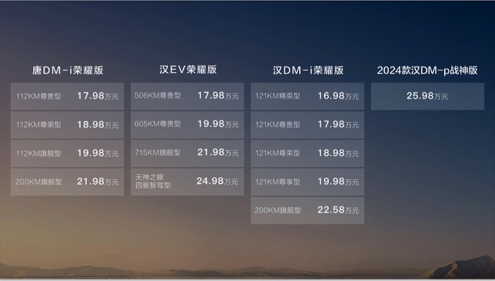Screen dimensions: 495x281
Task: Select the 121KM尊荣型 trim label
Action: pos(277,153)
